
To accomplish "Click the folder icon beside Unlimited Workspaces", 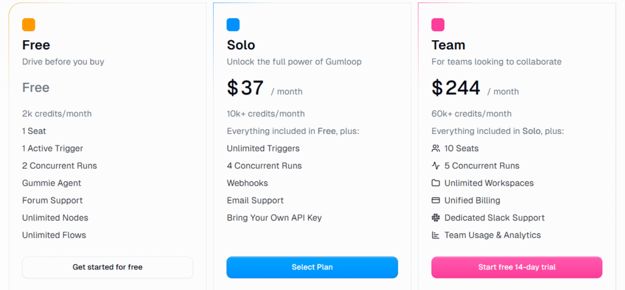I will (436, 183).
